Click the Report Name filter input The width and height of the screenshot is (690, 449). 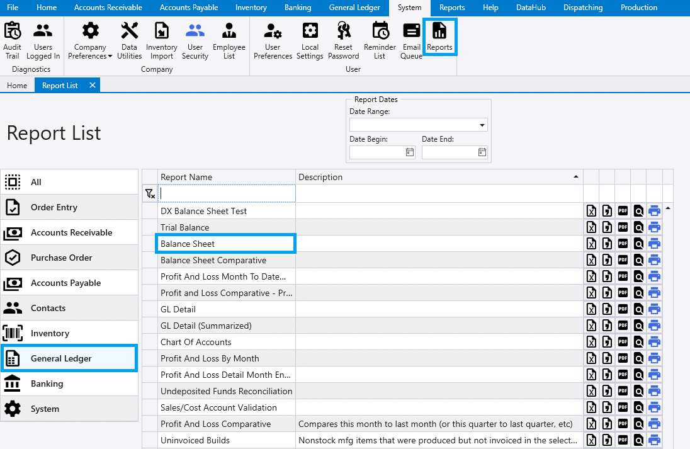[x=227, y=193]
